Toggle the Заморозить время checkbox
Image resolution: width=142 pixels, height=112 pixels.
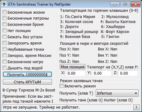[x=4, y=43]
